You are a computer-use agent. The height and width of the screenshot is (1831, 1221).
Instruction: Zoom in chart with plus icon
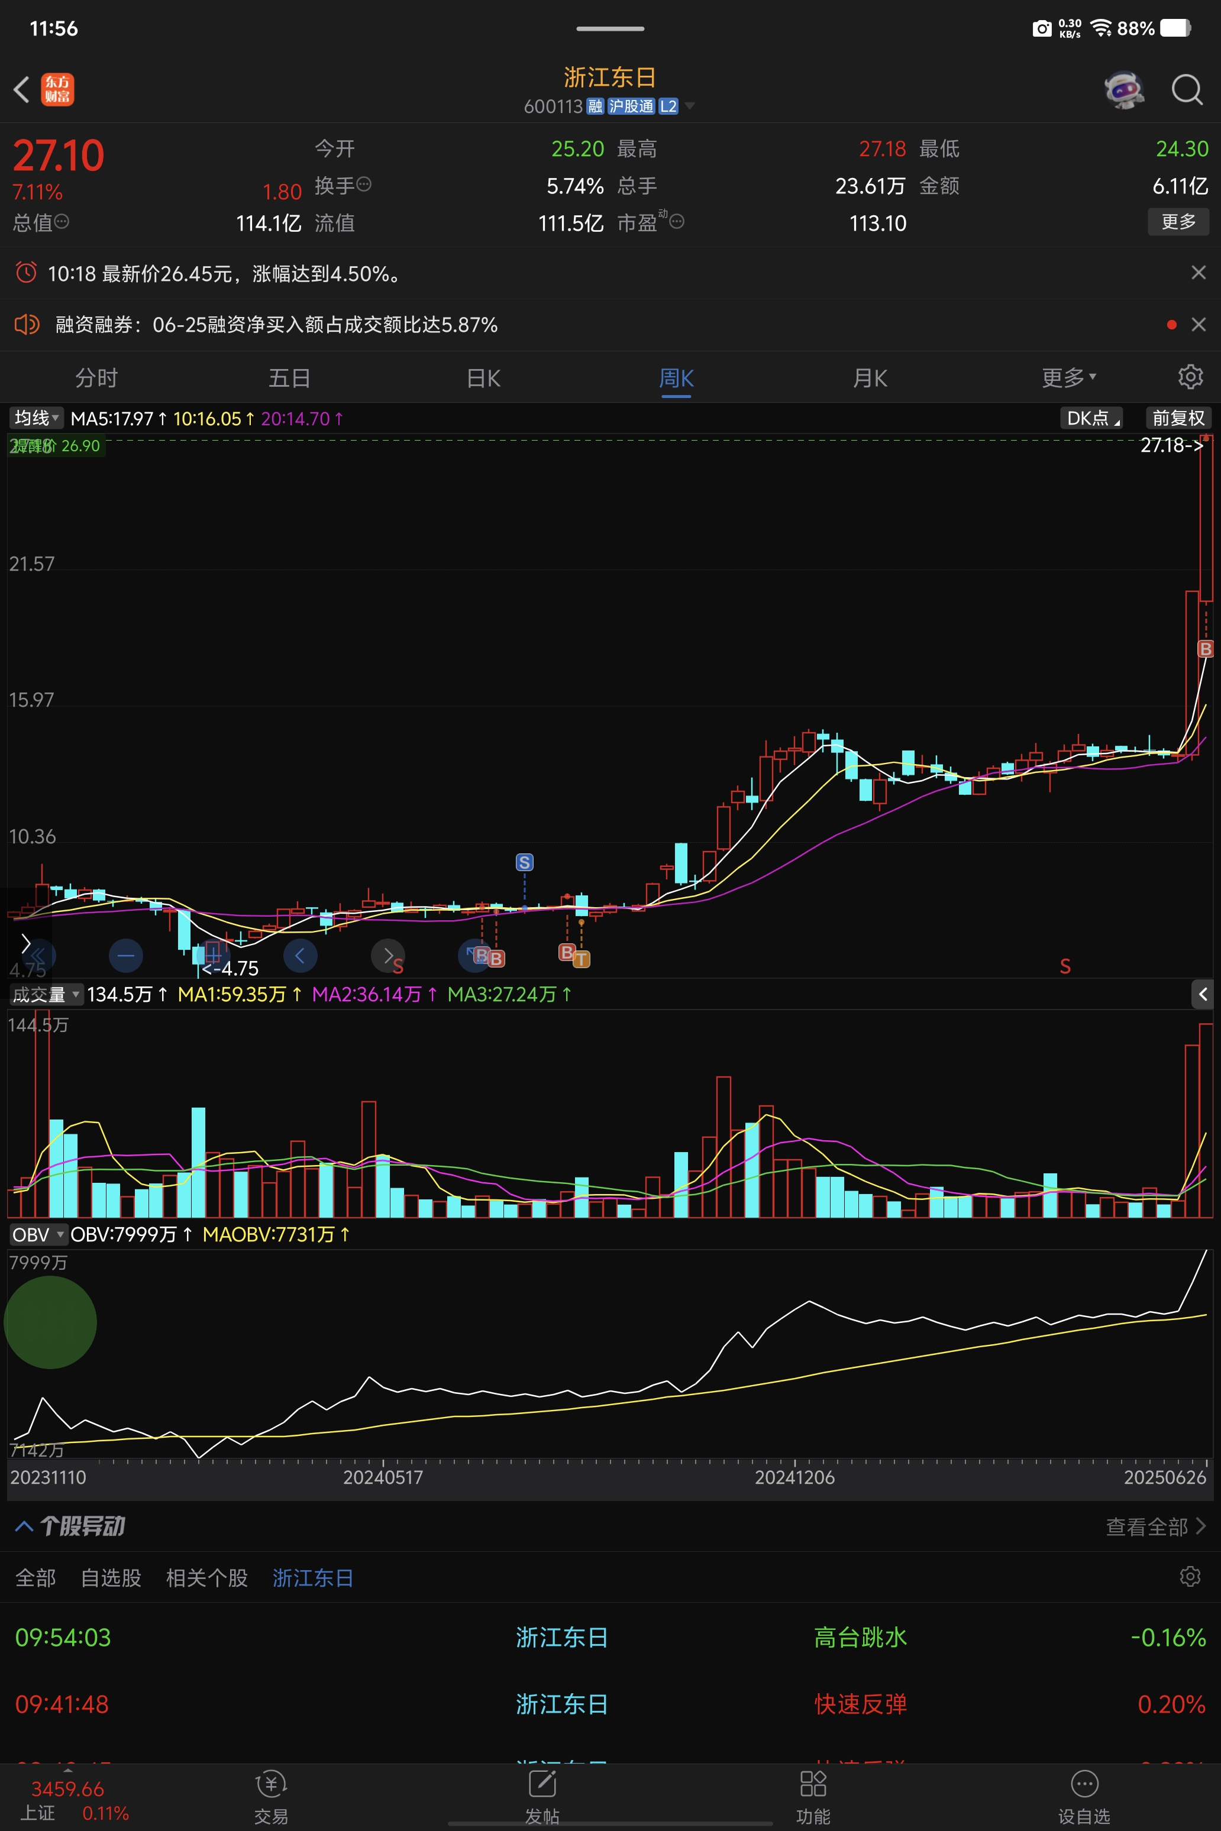click(x=214, y=955)
